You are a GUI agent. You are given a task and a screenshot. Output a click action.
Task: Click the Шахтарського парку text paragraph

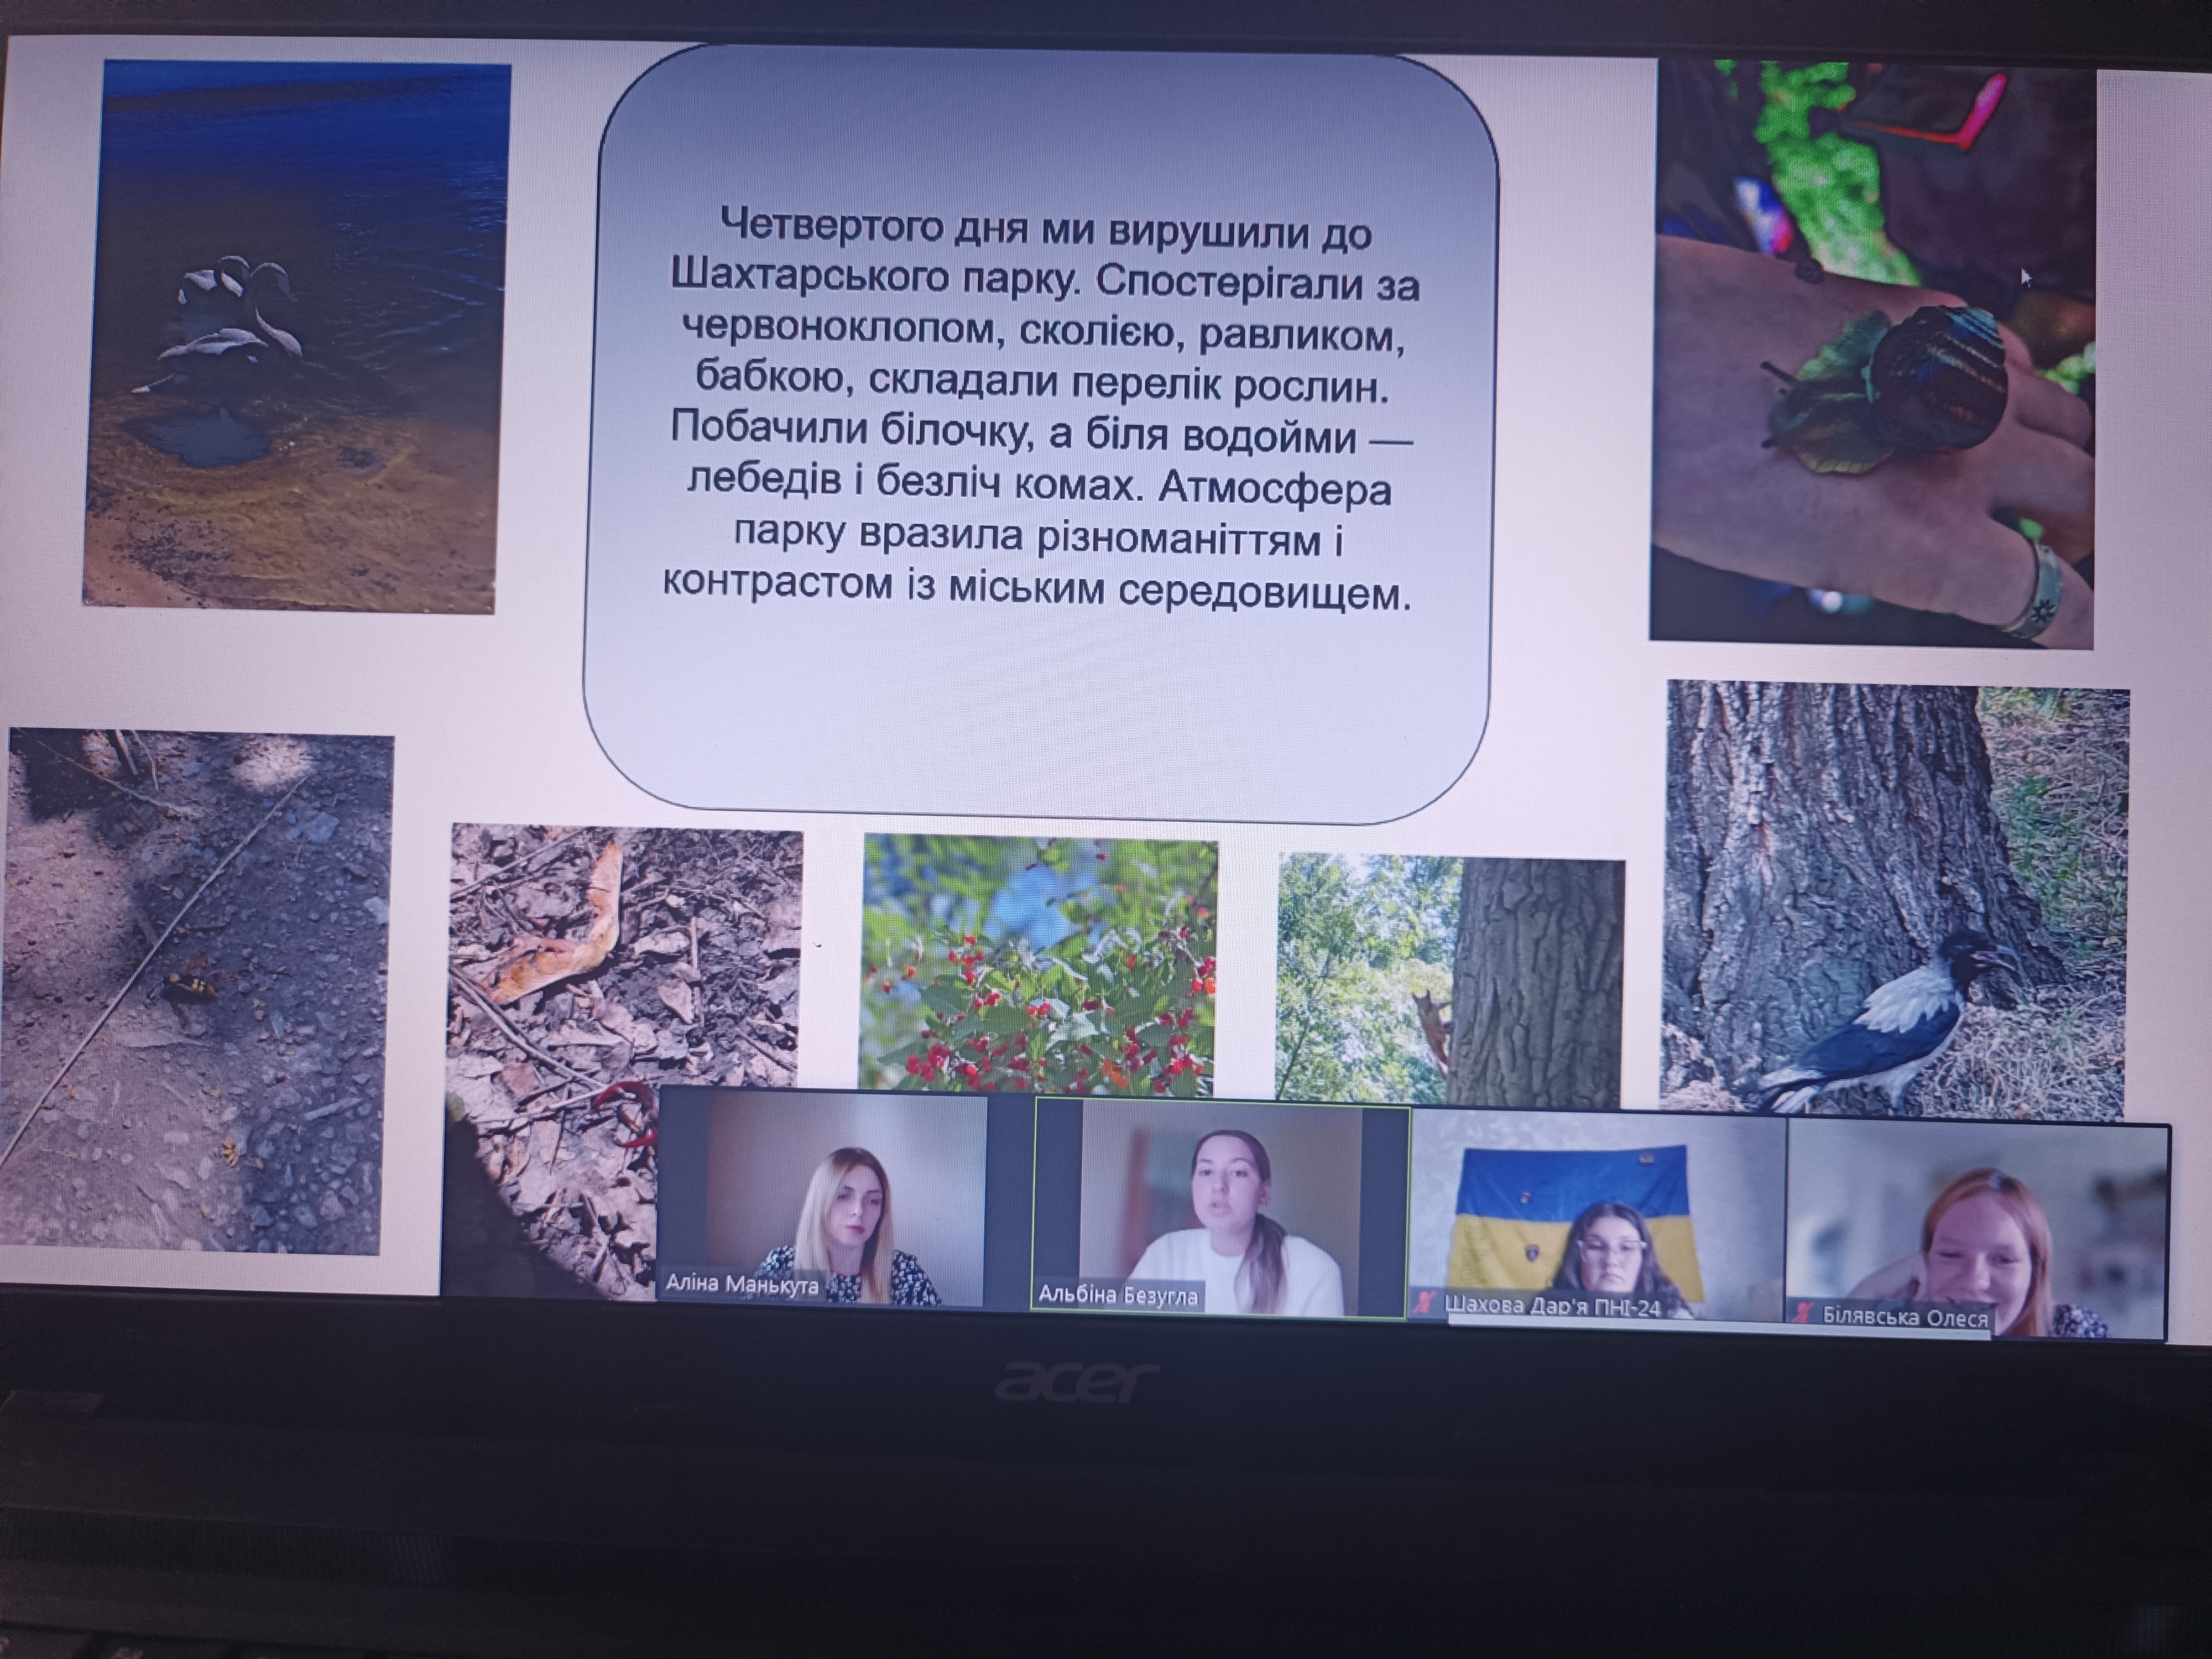click(1040, 408)
